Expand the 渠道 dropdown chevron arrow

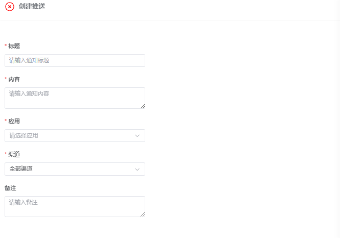[x=137, y=169]
